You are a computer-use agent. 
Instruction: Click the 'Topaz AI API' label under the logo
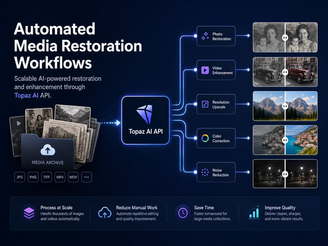coord(146,131)
